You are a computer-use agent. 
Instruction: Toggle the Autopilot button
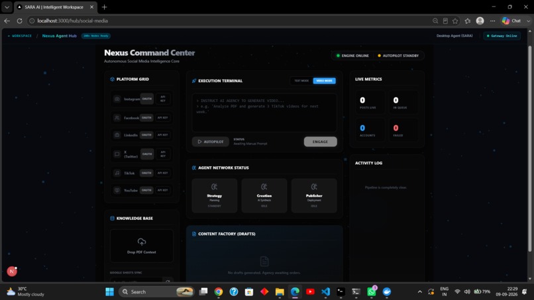click(211, 142)
